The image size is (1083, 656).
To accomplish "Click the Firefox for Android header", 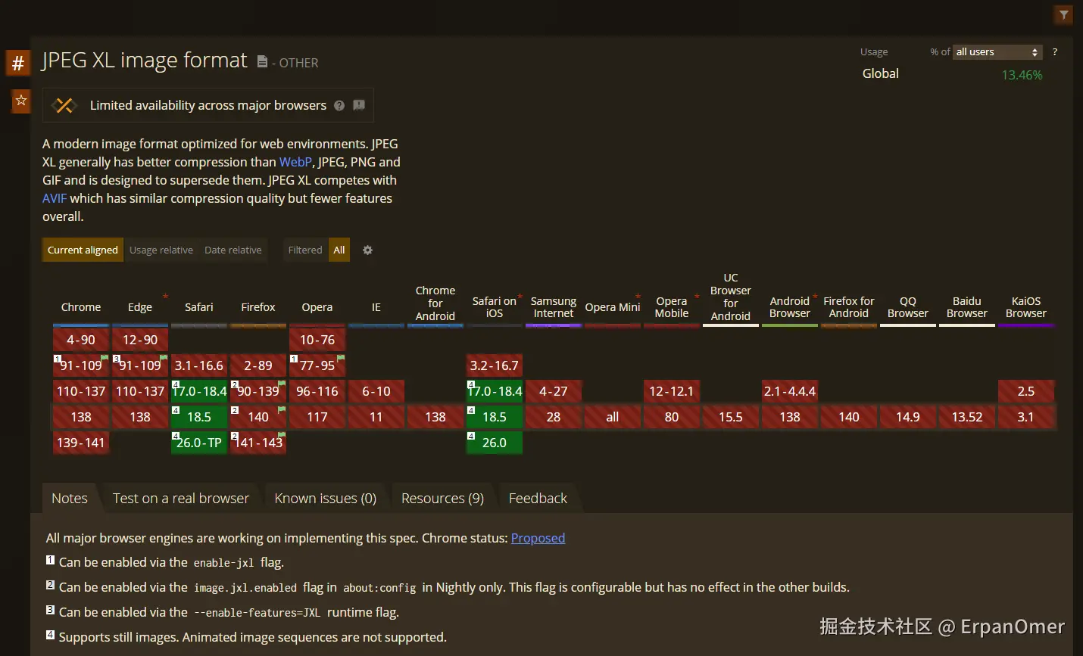I will 849,307.
